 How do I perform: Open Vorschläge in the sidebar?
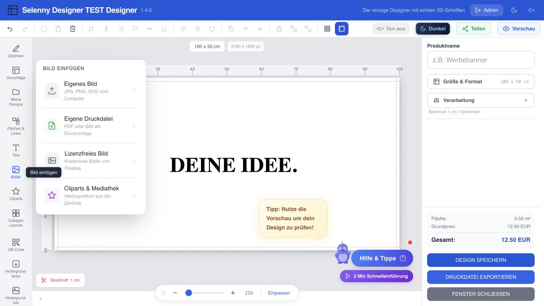pyautogui.click(x=16, y=73)
